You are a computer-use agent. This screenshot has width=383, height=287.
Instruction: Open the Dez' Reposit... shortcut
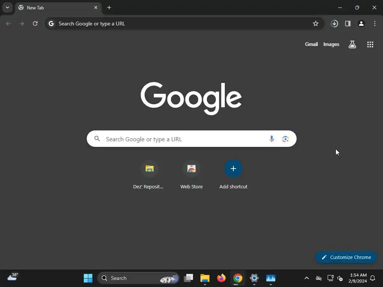[x=149, y=175]
